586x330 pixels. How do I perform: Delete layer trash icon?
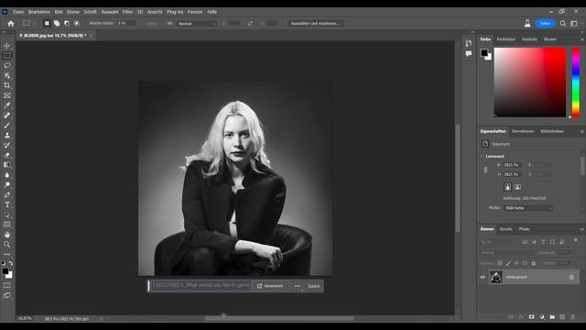(x=572, y=317)
